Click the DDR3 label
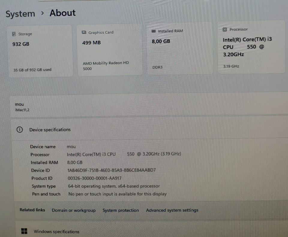 [x=157, y=67]
